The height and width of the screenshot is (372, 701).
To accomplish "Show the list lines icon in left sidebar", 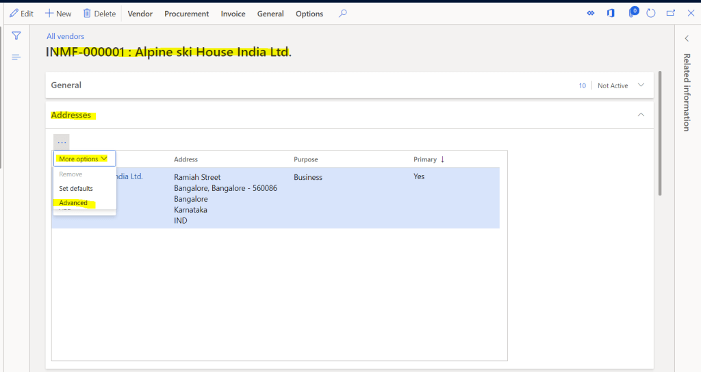I will 16,57.
